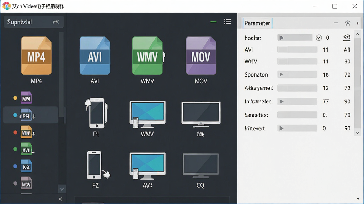Collapse the Parameter panel with minus button
This screenshot has width=364, height=204.
[336, 23]
